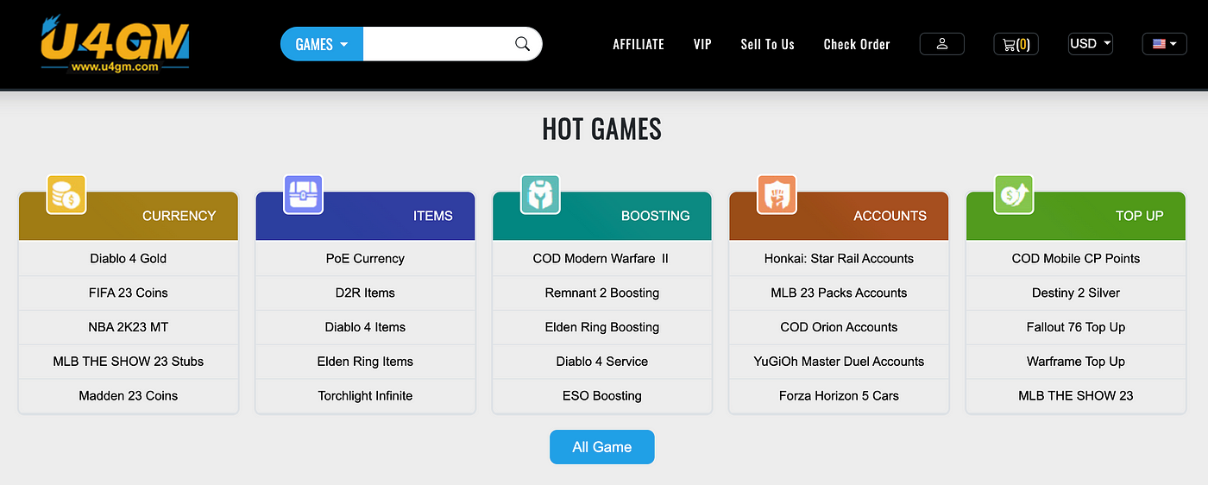This screenshot has width=1208, height=485.
Task: Open Check Order page
Action: click(857, 44)
